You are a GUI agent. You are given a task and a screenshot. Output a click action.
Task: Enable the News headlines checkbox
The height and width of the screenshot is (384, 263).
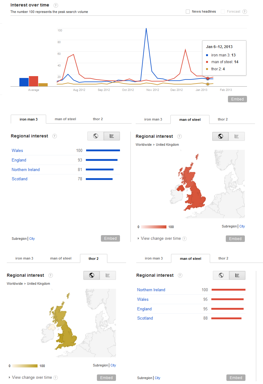[x=188, y=12]
